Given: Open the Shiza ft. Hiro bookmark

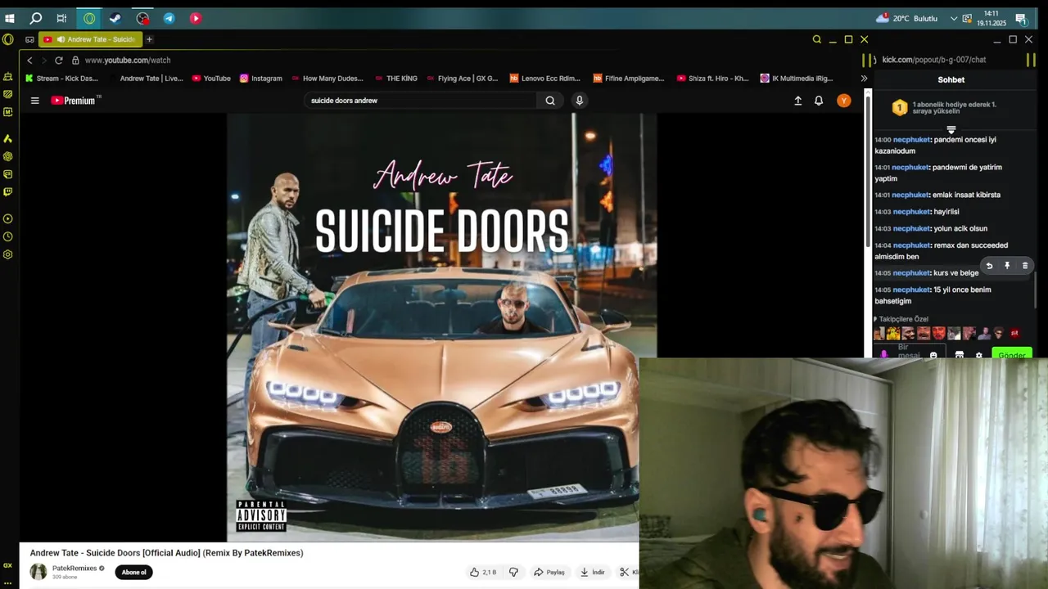Looking at the screenshot, I should 713,79.
